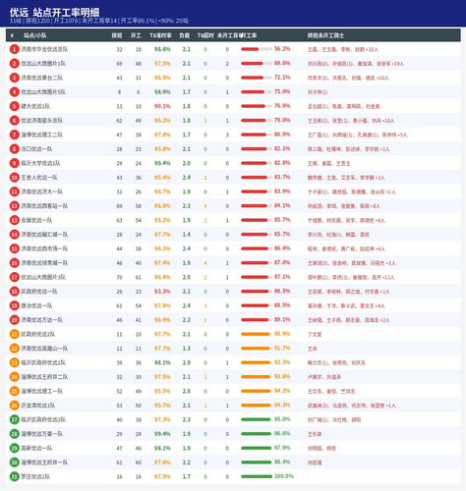Screen dimensions: 466x491
Task: Click station name 建大优远1队
Action: tap(35, 106)
